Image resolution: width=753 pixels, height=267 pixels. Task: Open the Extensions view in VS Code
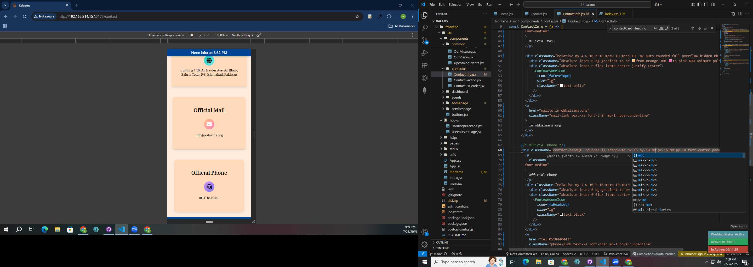tap(424, 66)
